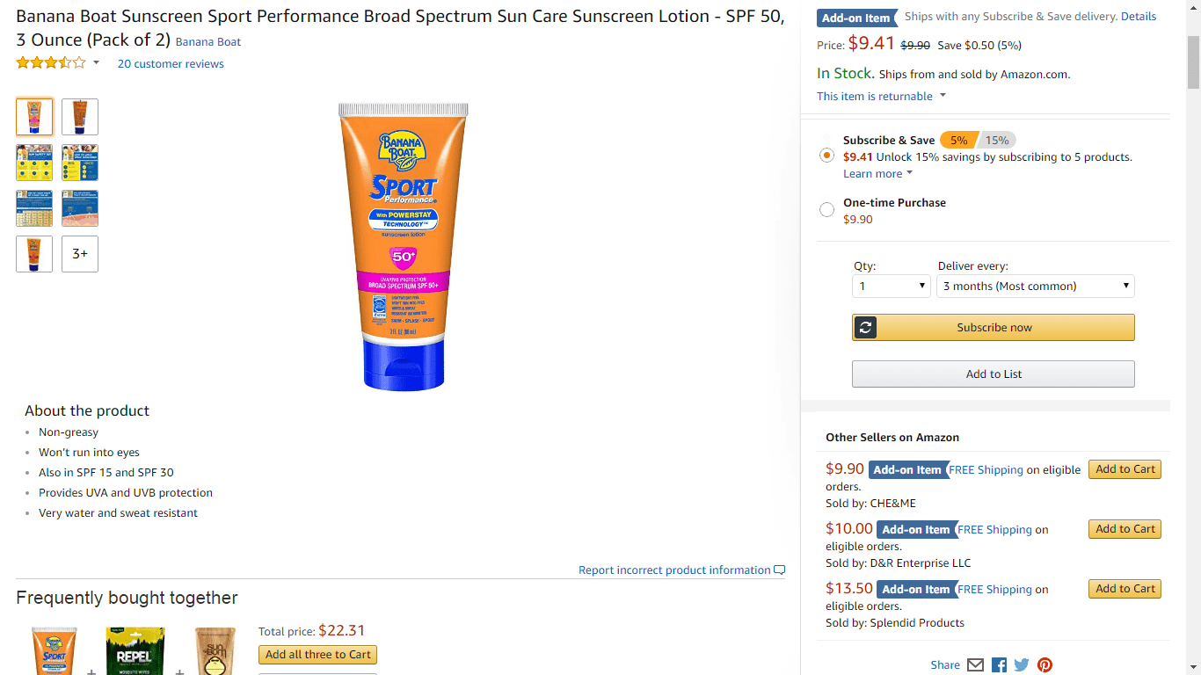Click the 3.5-star rating stars

tap(51, 62)
